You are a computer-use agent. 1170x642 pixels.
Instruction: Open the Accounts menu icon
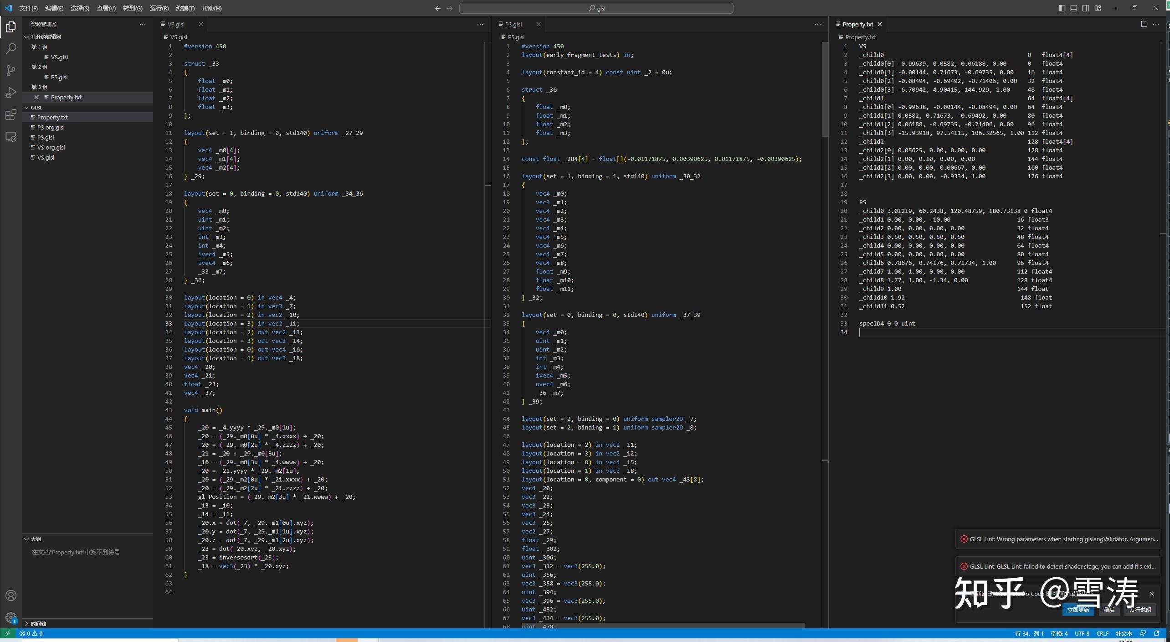pyautogui.click(x=11, y=595)
